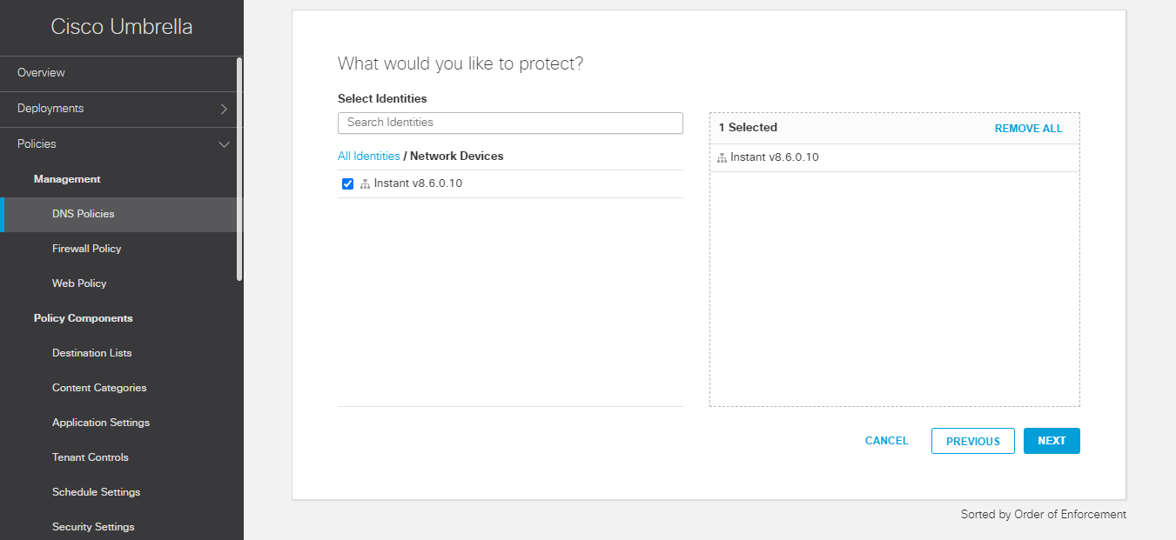Click 'Sorted by Order of Enforcement' text
Screen dimensions: 1176x540
tap(1044, 515)
